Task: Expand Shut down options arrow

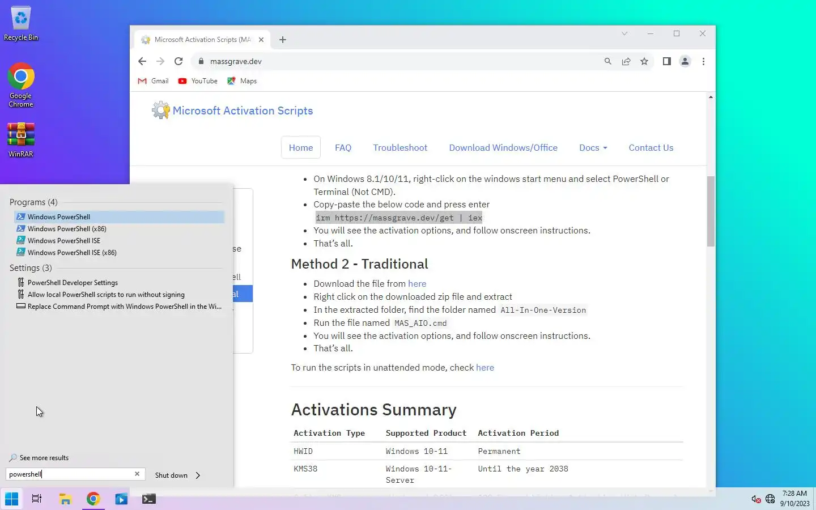Action: 198,475
